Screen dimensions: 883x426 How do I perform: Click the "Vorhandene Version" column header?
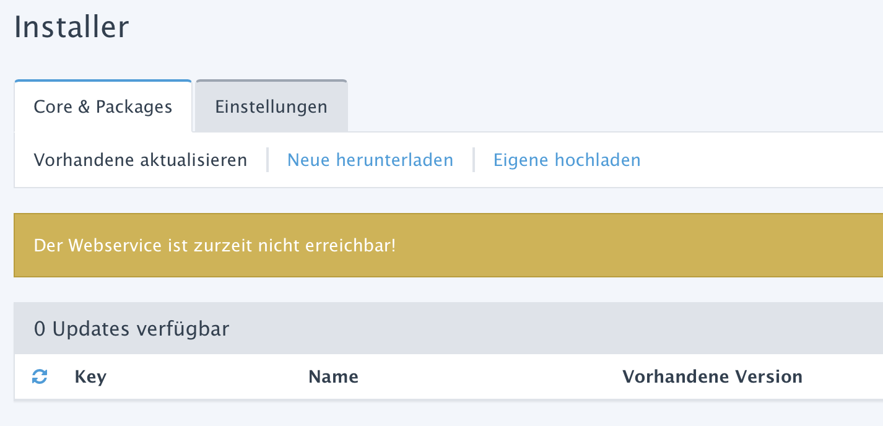click(x=713, y=376)
